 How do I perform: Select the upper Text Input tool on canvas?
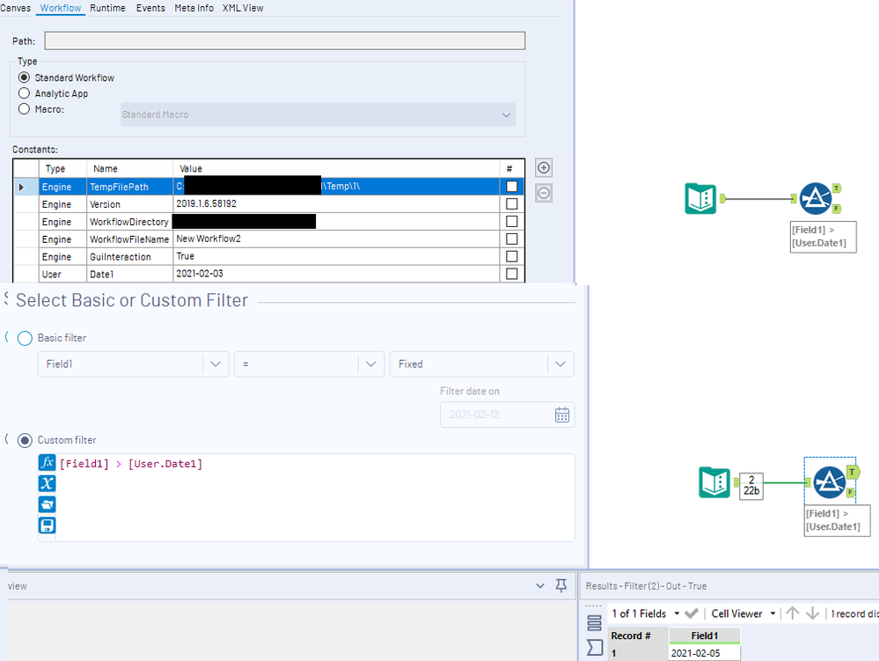click(700, 198)
